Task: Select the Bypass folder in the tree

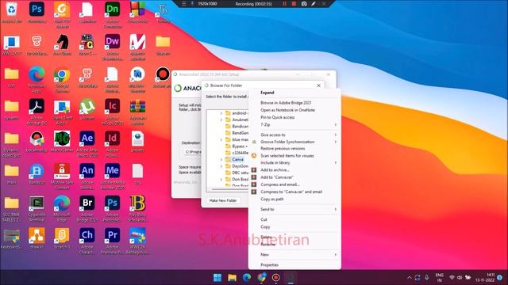Action: click(237, 146)
